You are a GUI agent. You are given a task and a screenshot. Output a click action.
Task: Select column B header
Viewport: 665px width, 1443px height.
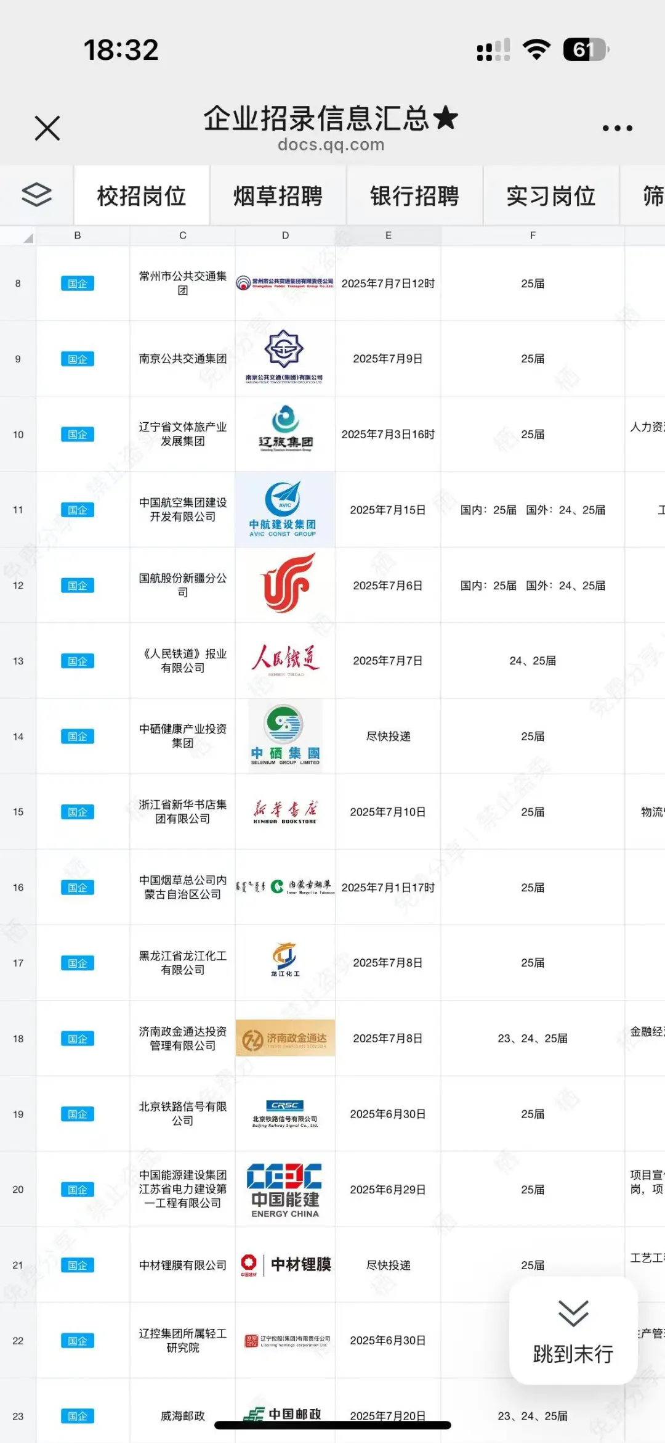(78, 235)
